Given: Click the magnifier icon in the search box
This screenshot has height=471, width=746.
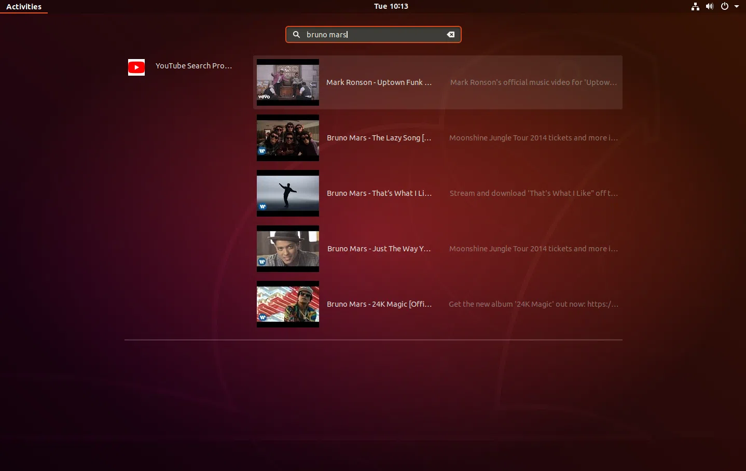Looking at the screenshot, I should [x=296, y=35].
